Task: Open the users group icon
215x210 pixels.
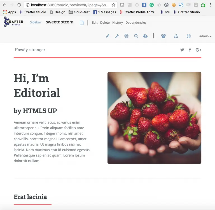Action: click(163, 36)
